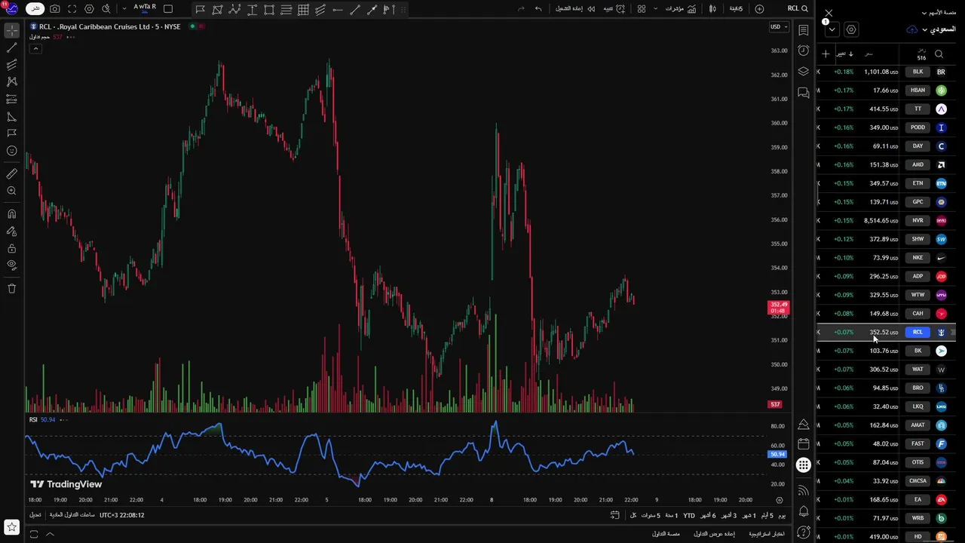Open notifications bell at sidebar bottom
Screen dimensions: 965x543
pyautogui.click(x=804, y=511)
